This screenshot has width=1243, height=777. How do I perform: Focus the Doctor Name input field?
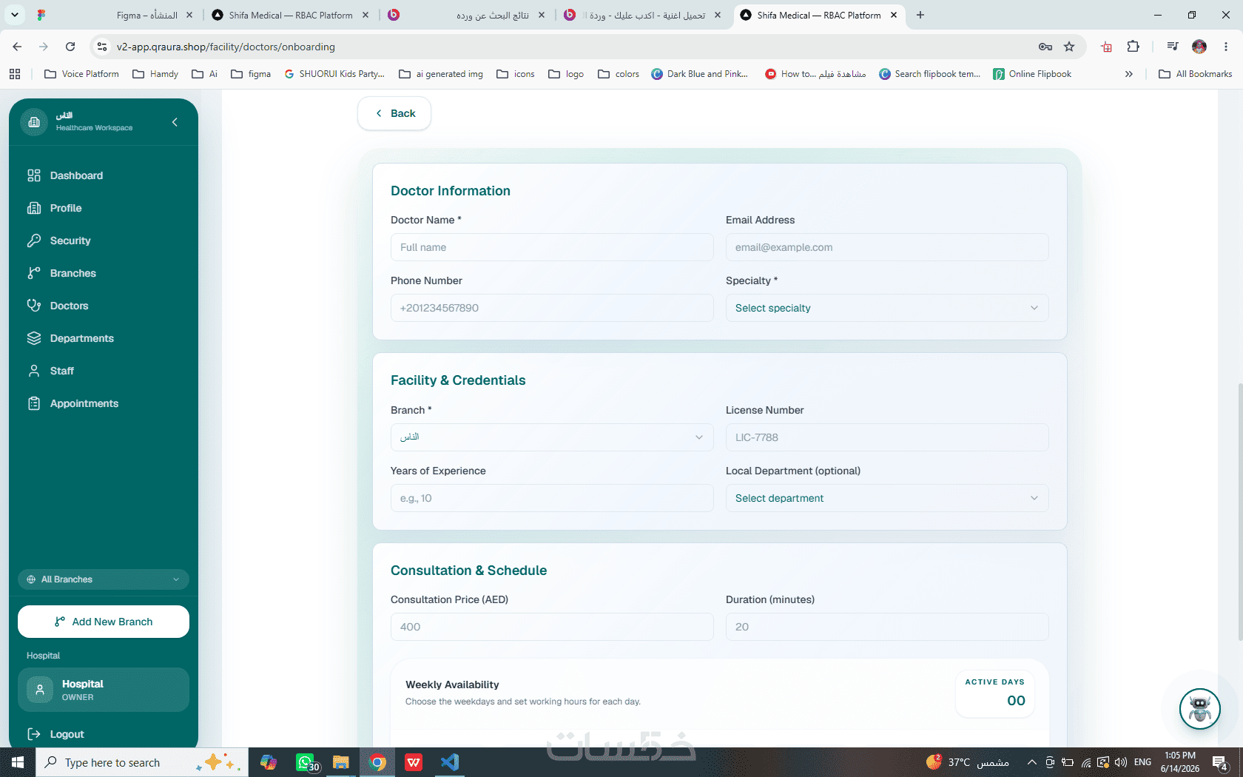click(x=552, y=247)
